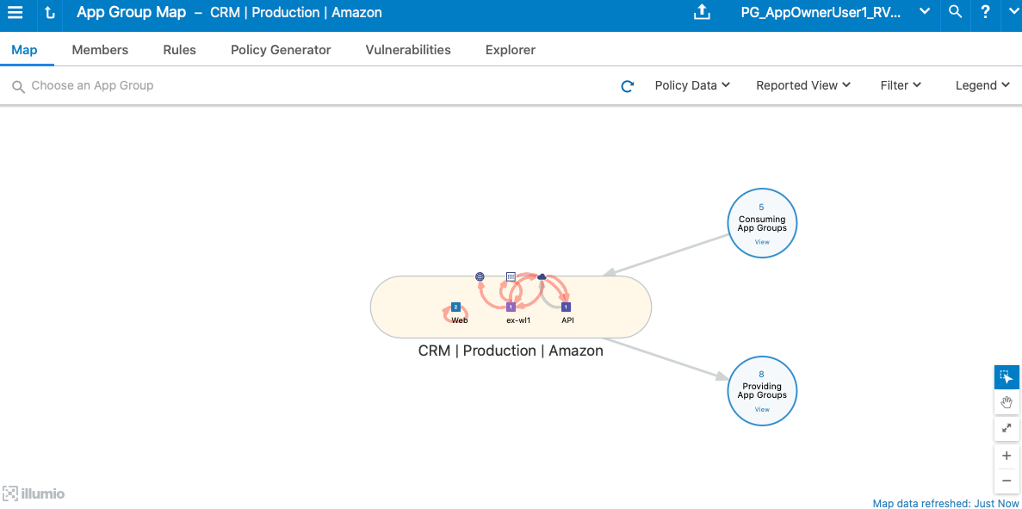Viewport: 1022px width, 509px height.
Task: Click the export/upload icon in the header
Action: [702, 13]
